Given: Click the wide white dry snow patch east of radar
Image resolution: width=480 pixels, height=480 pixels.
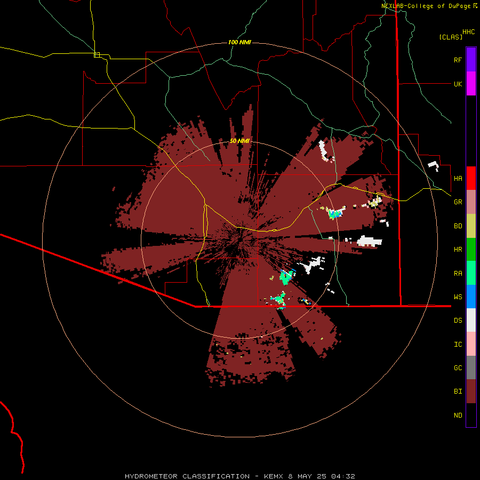Looking at the screenshot, I should tap(370, 241).
